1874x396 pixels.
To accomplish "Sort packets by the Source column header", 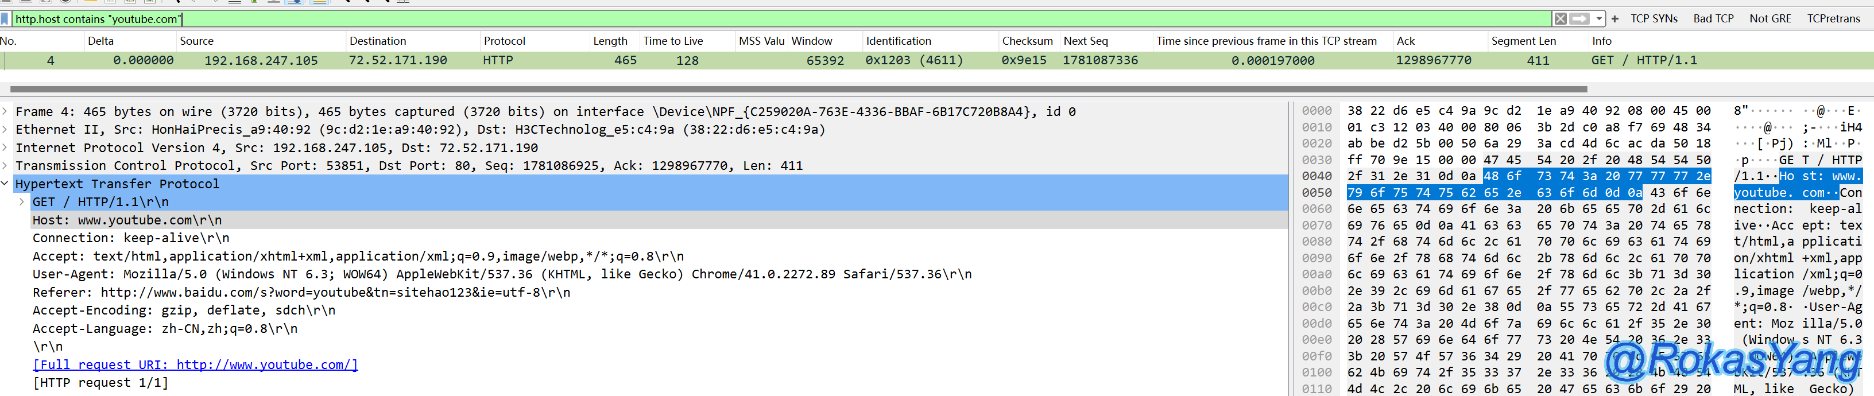I will pyautogui.click(x=196, y=41).
